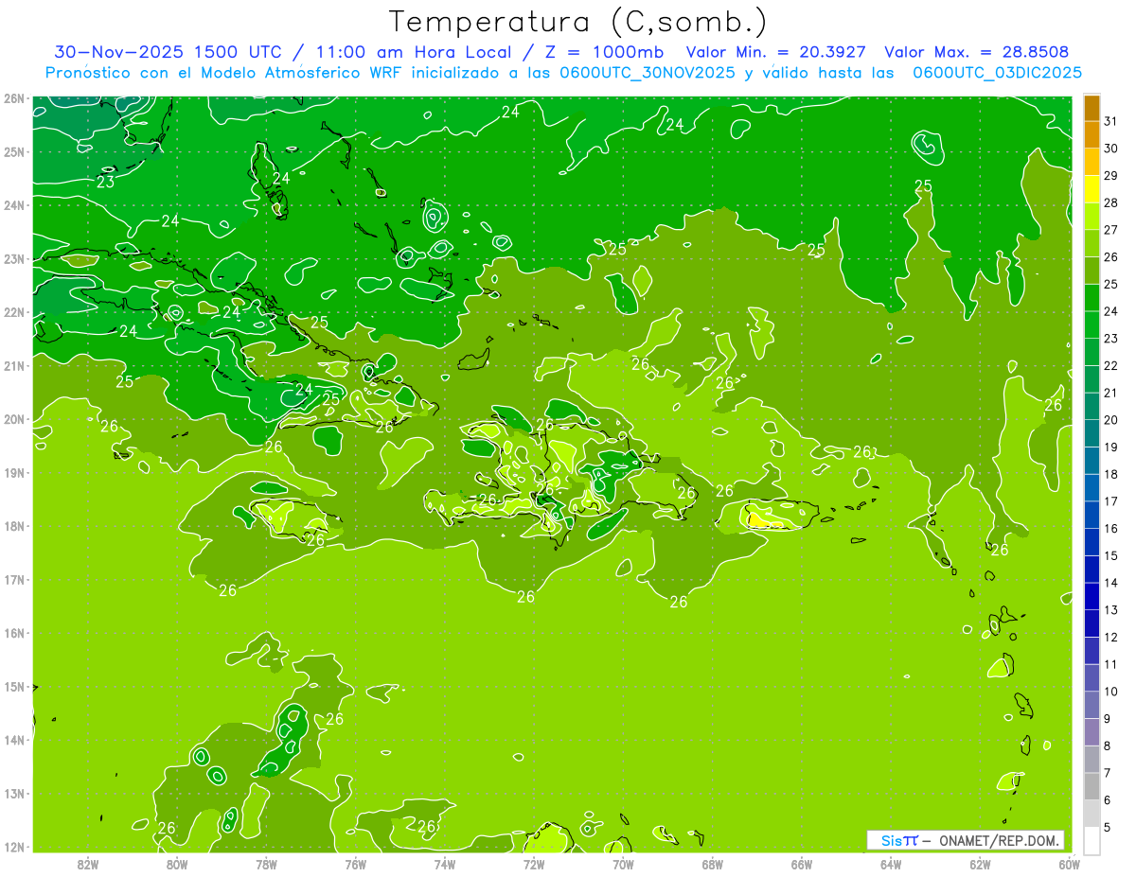
Task: Click the "Temperatura (C,somb.)" chart title
Action: [x=578, y=22]
